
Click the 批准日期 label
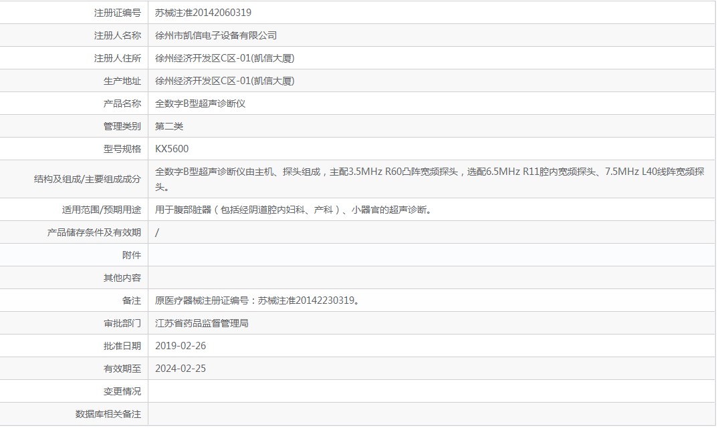click(122, 346)
